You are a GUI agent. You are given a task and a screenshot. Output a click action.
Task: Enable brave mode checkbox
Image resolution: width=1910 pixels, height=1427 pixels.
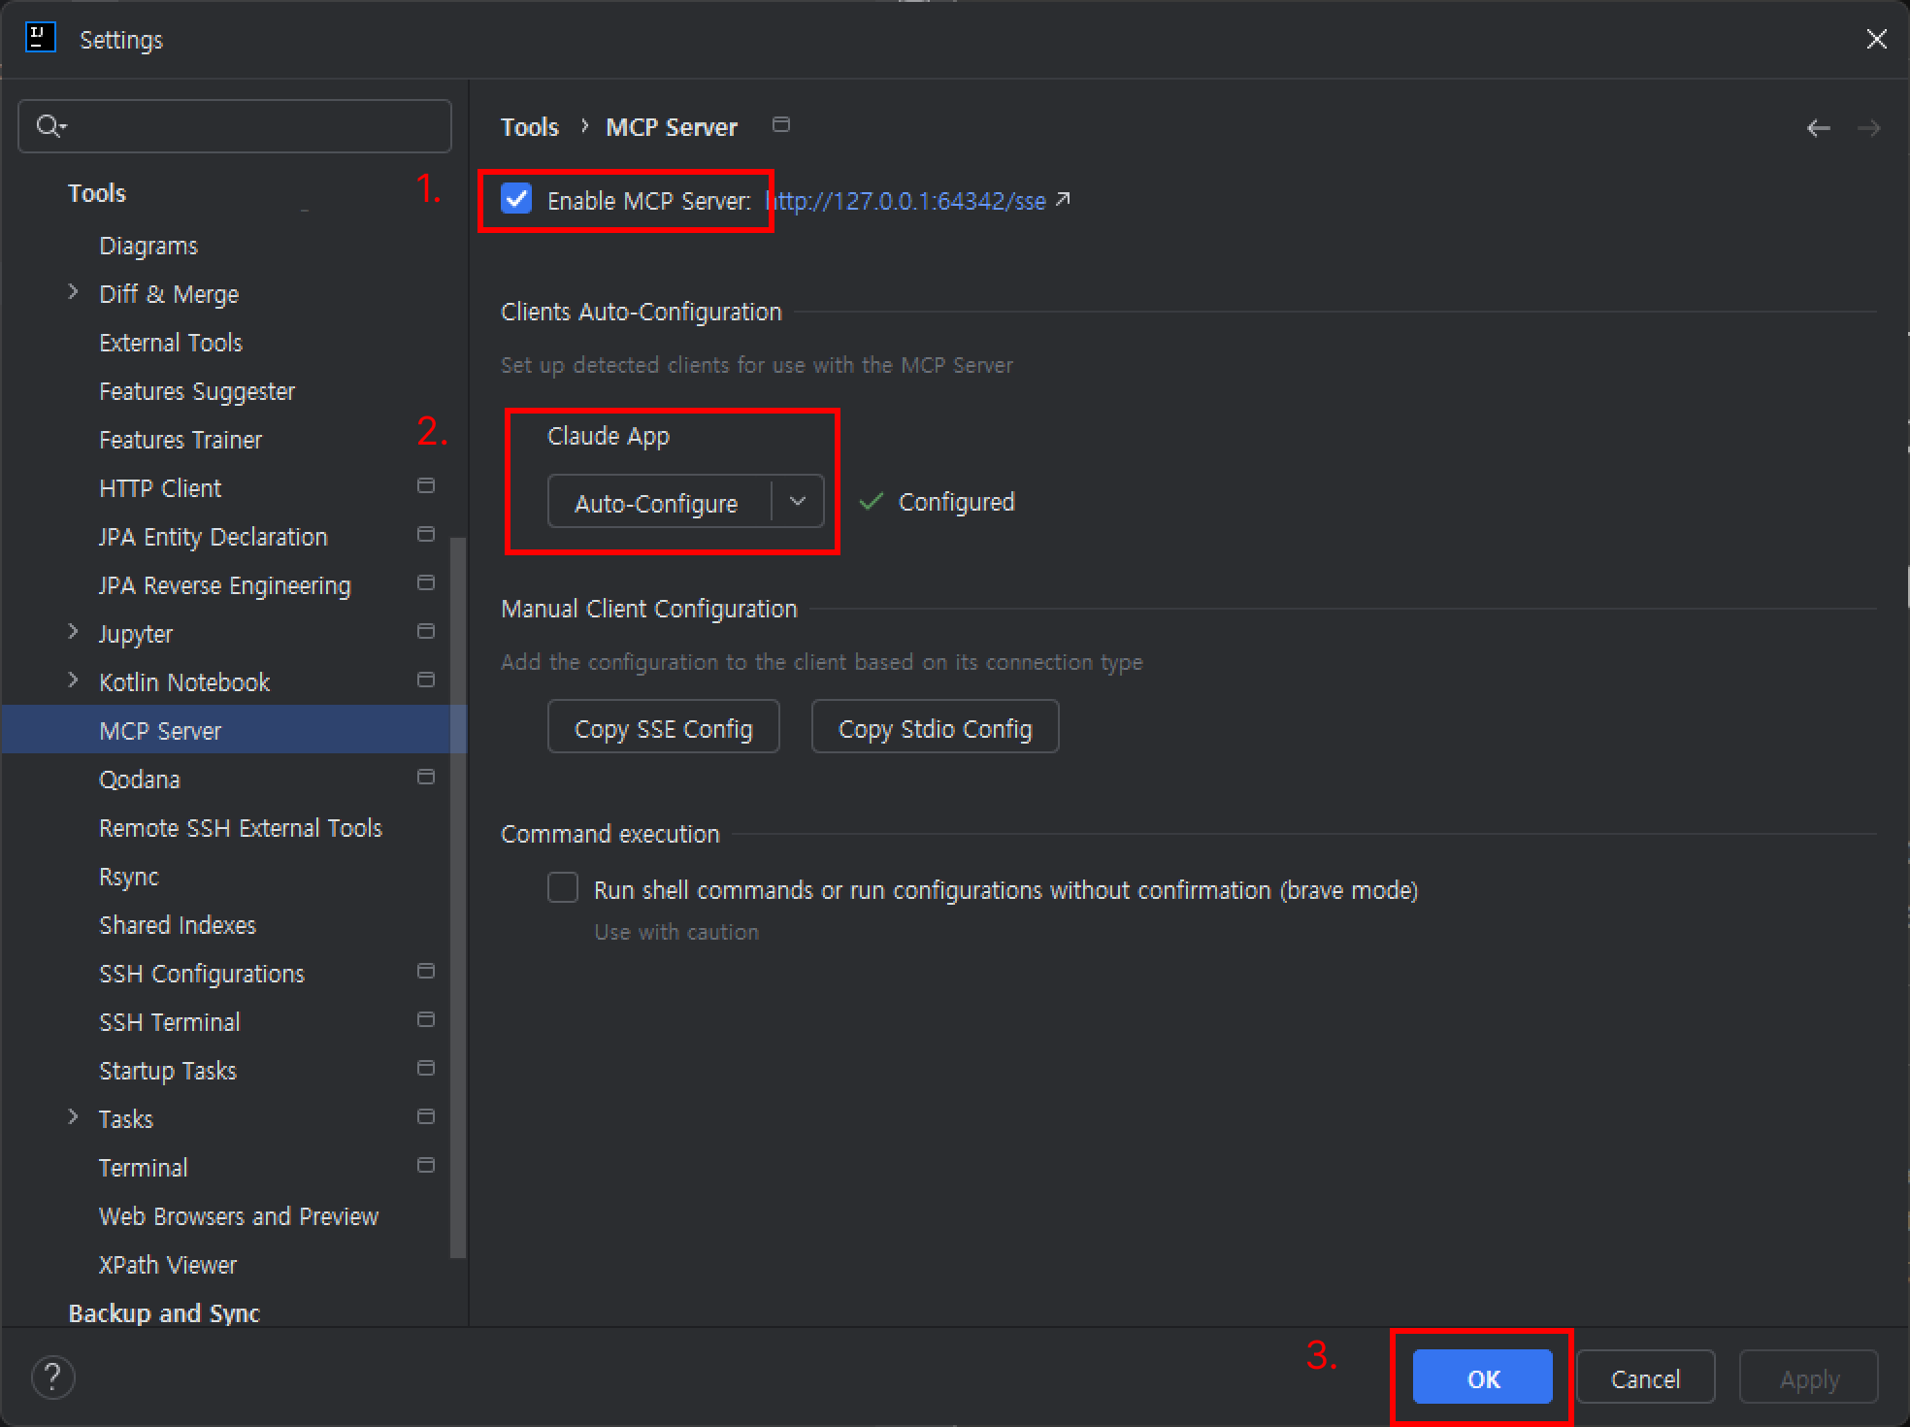563,888
